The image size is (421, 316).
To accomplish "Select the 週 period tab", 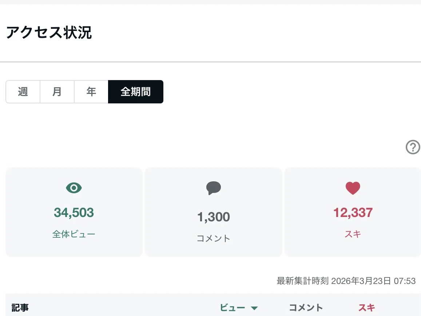I will pyautogui.click(x=23, y=92).
